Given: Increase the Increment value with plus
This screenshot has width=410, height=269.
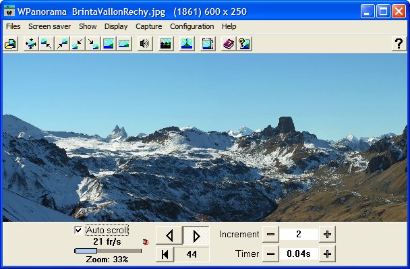Looking at the screenshot, I should click(327, 234).
